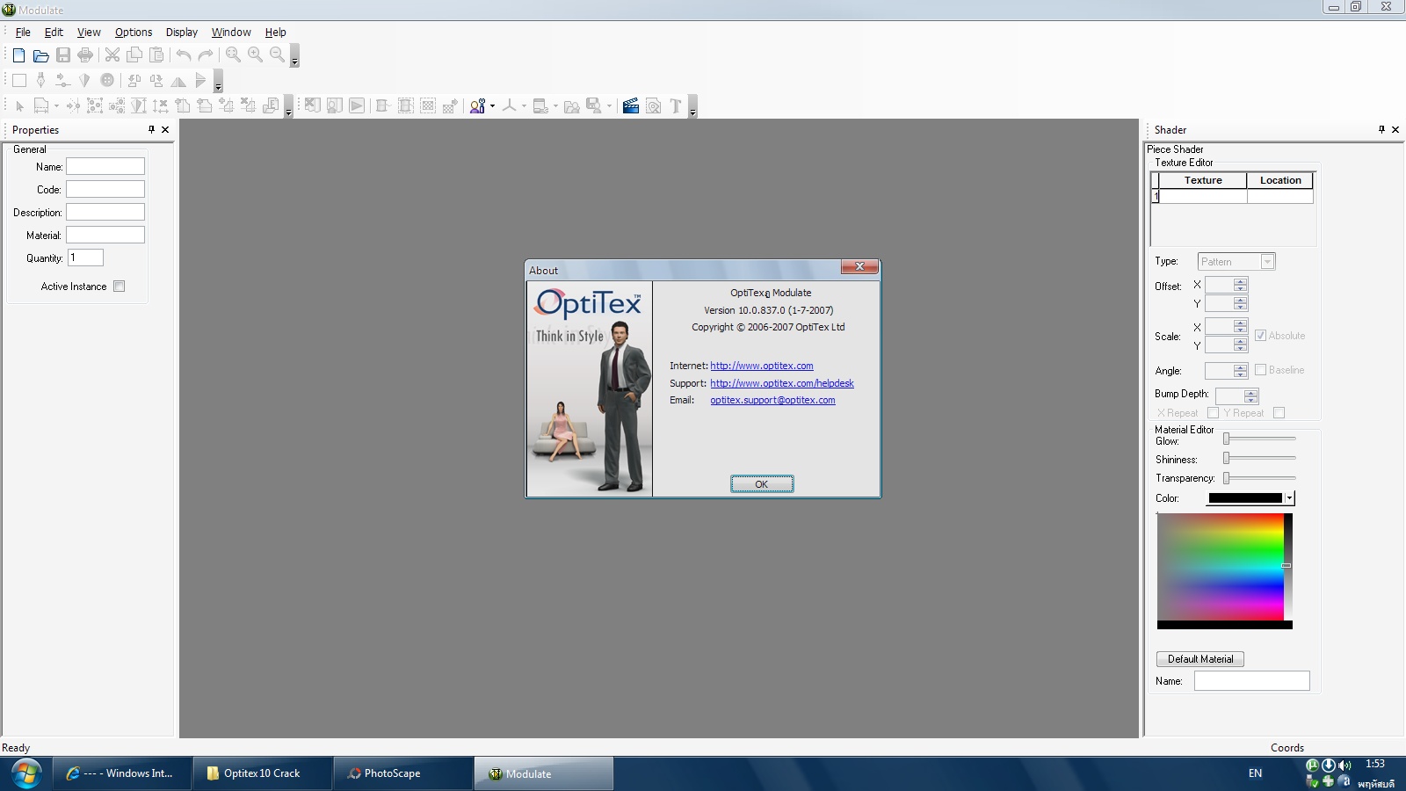
Task: Open the Options menu
Action: point(134,33)
